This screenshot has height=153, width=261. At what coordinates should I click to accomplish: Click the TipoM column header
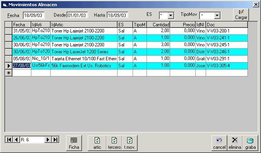140,25
